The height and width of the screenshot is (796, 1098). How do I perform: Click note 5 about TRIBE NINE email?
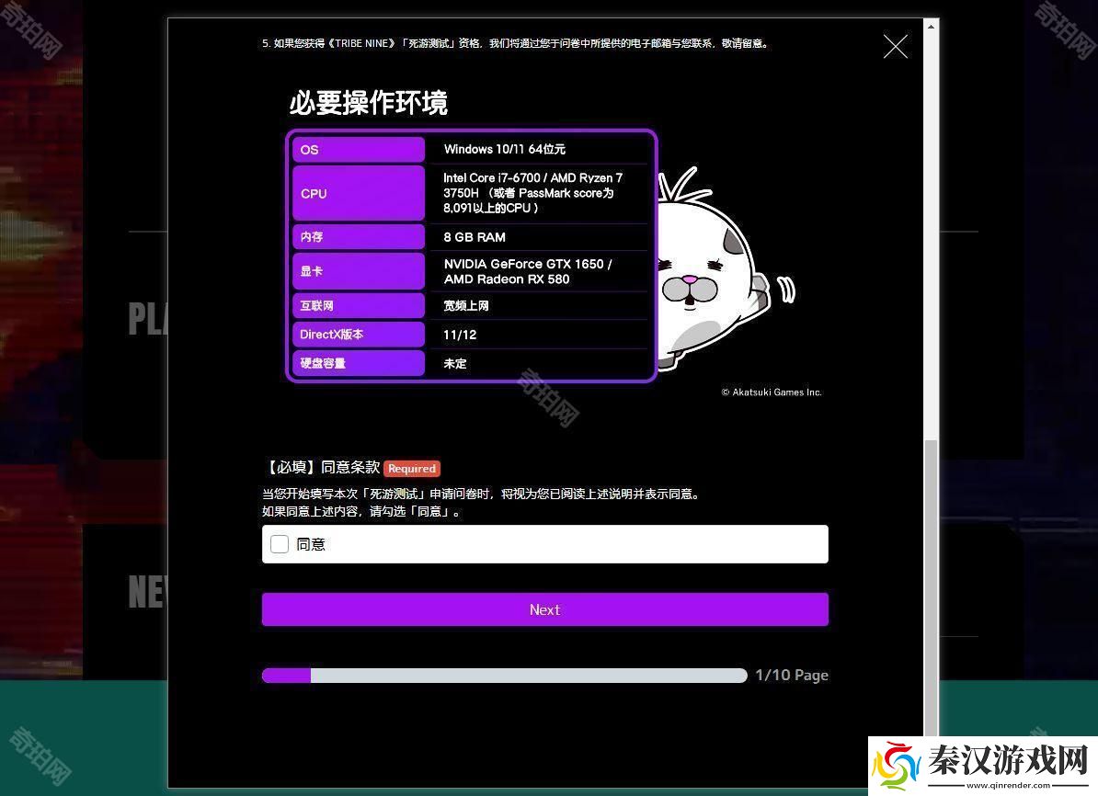click(x=516, y=43)
